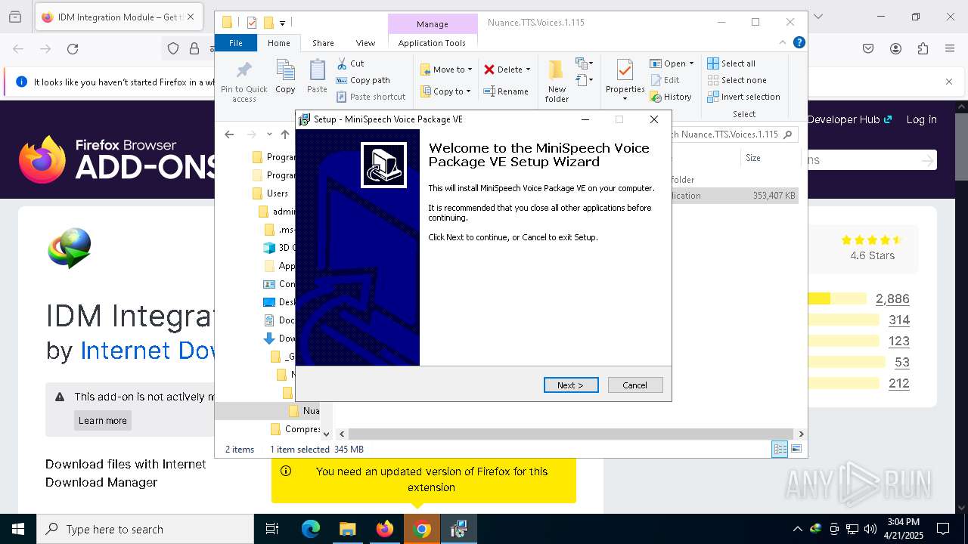The width and height of the screenshot is (968, 544).
Task: Open the 2,886 five-star reviews link
Action: point(892,299)
